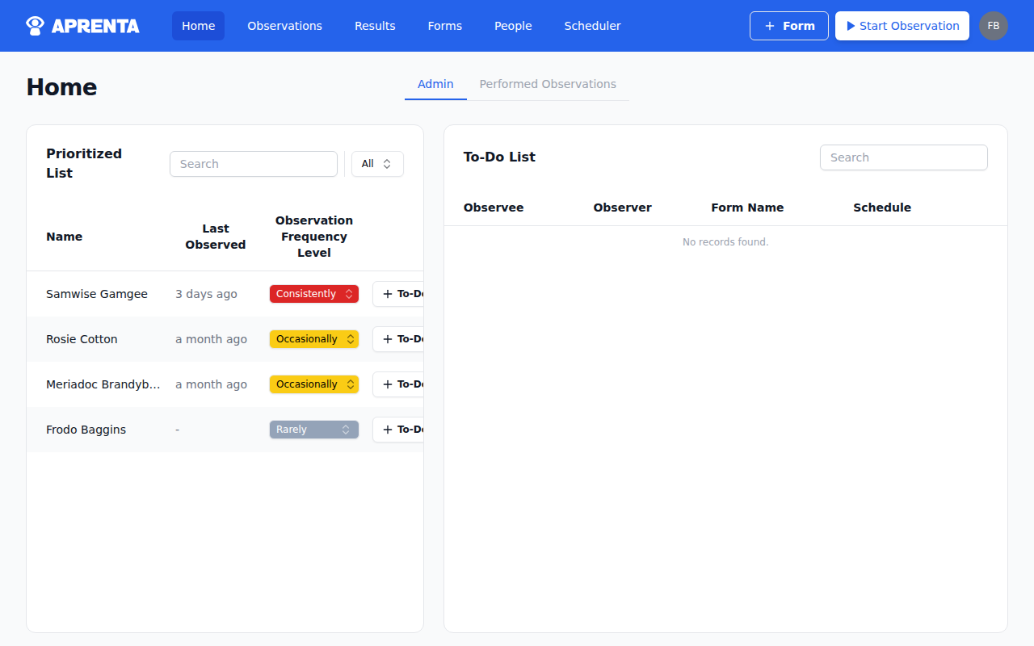Open the All filter dropdown in Prioritized List
Screen dimensions: 1034x646
(x=376, y=164)
